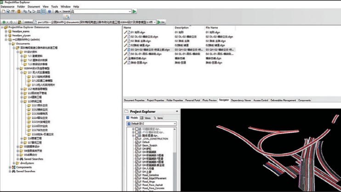Viewport: 341px width, 192px height.
Task: Open the Document menu
Action: [34, 6]
